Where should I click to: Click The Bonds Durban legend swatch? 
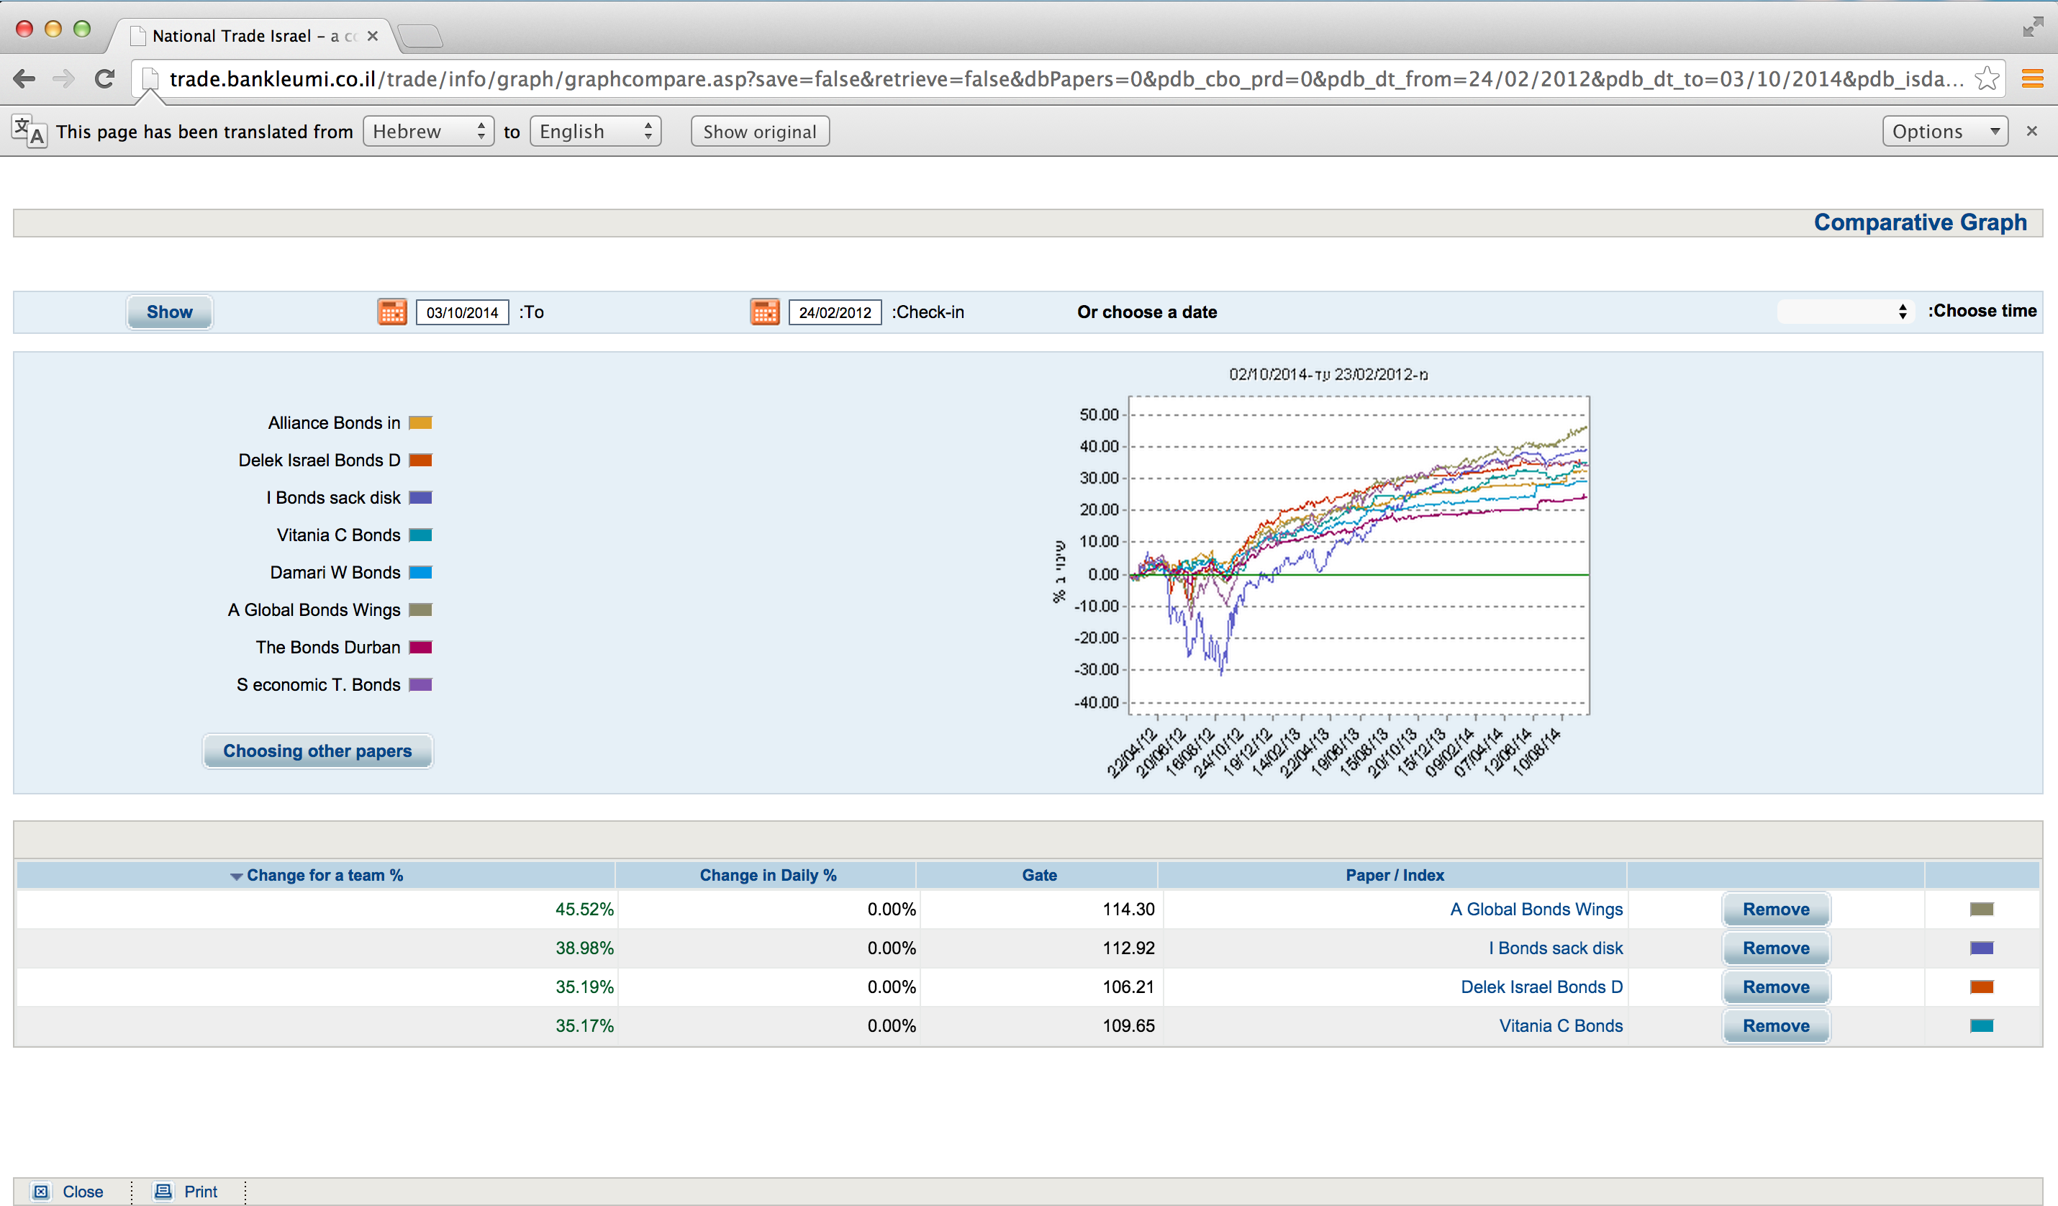point(420,648)
